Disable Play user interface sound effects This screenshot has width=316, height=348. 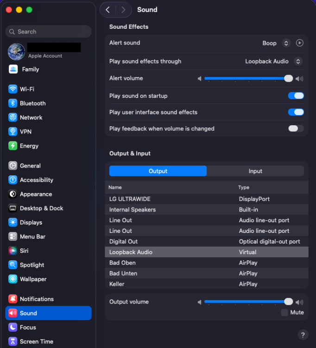pyautogui.click(x=296, y=112)
